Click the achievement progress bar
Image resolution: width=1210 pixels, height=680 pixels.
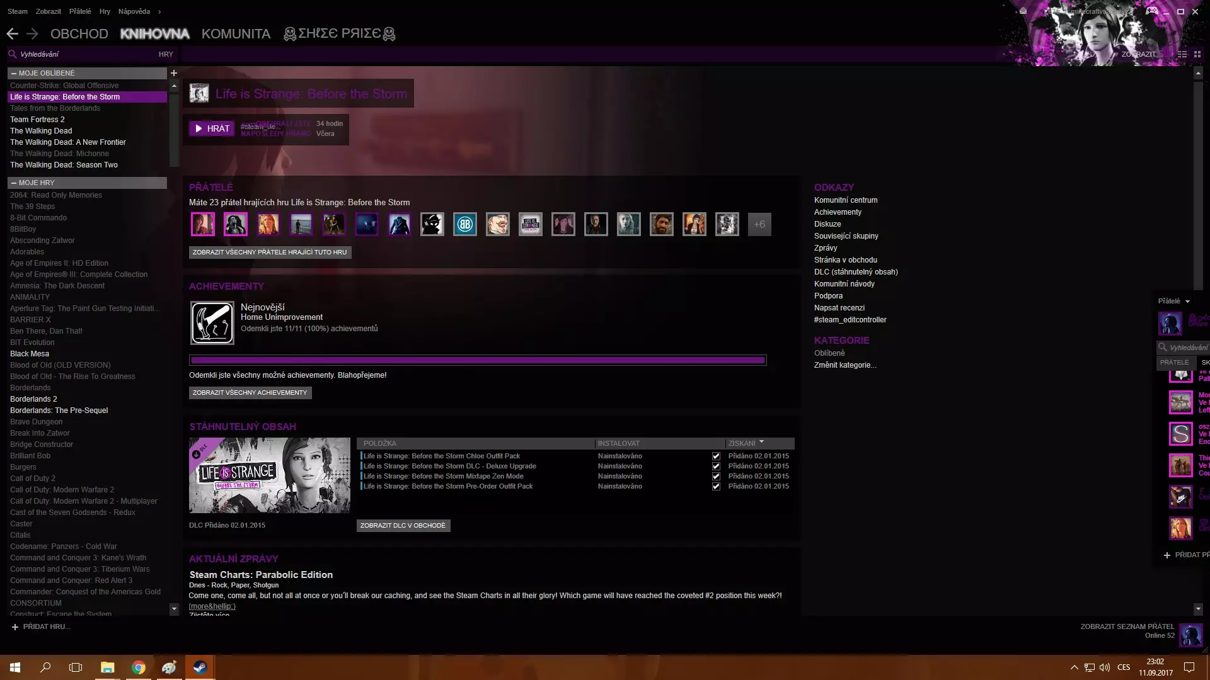(x=477, y=360)
